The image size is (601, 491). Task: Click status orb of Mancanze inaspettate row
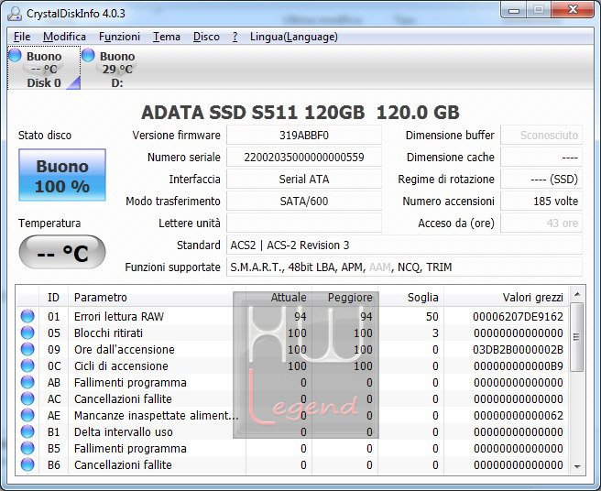[x=27, y=415]
